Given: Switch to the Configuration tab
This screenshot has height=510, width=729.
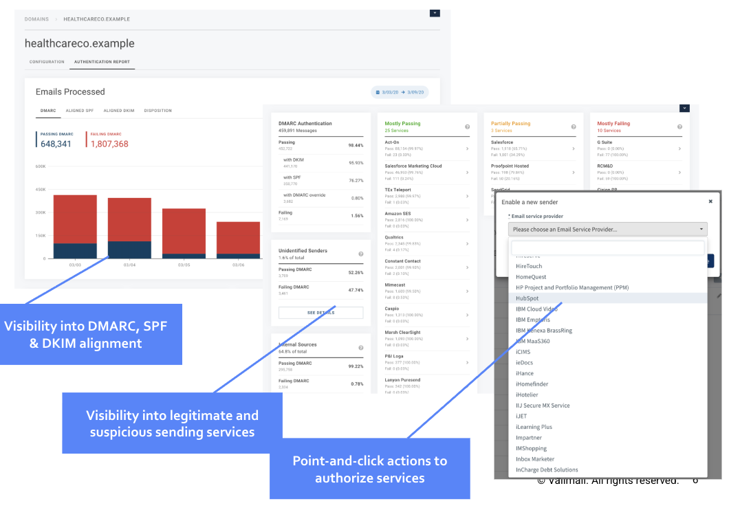Looking at the screenshot, I should coord(47,62).
